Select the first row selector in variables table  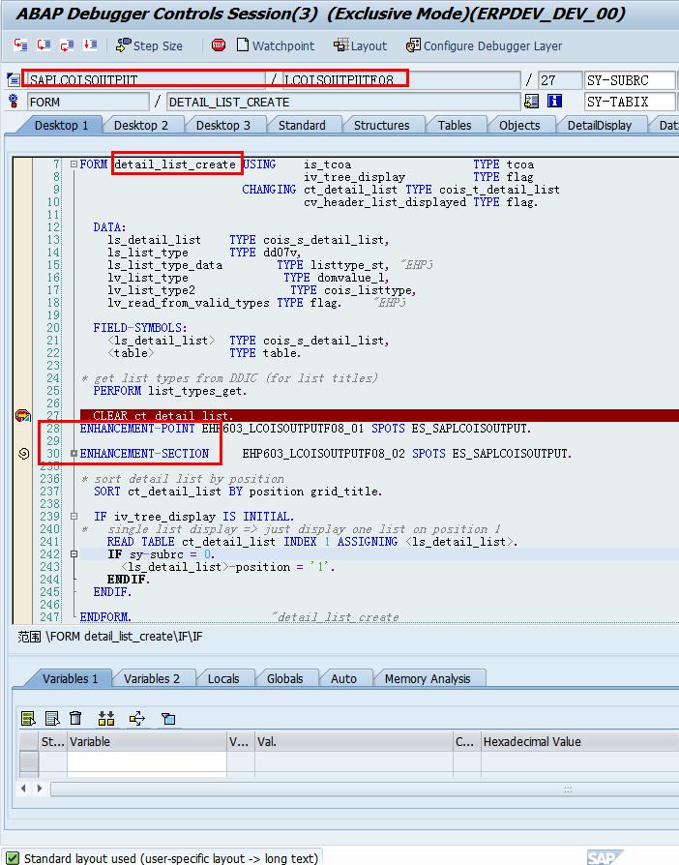(29, 761)
